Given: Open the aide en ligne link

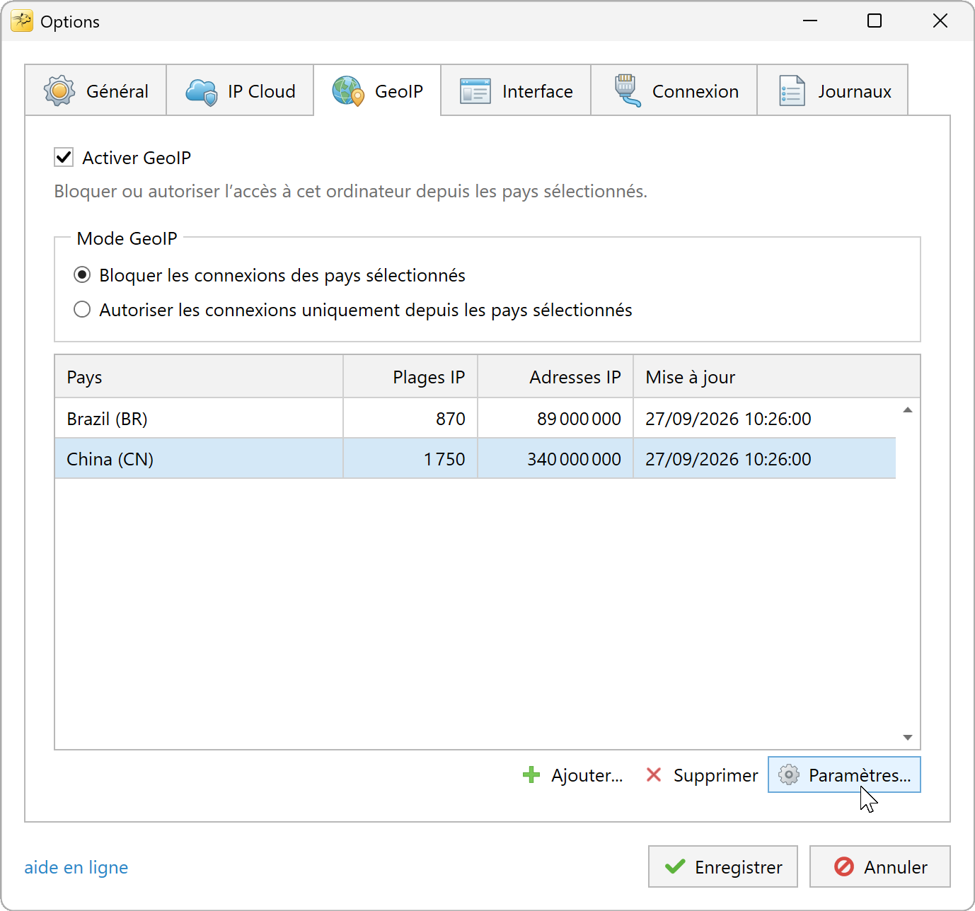Looking at the screenshot, I should (x=76, y=867).
